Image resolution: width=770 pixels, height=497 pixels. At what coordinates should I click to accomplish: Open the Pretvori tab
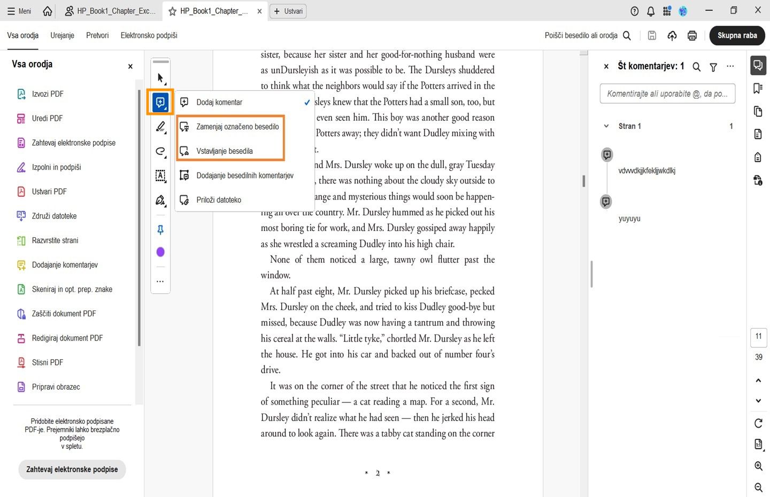click(x=97, y=35)
